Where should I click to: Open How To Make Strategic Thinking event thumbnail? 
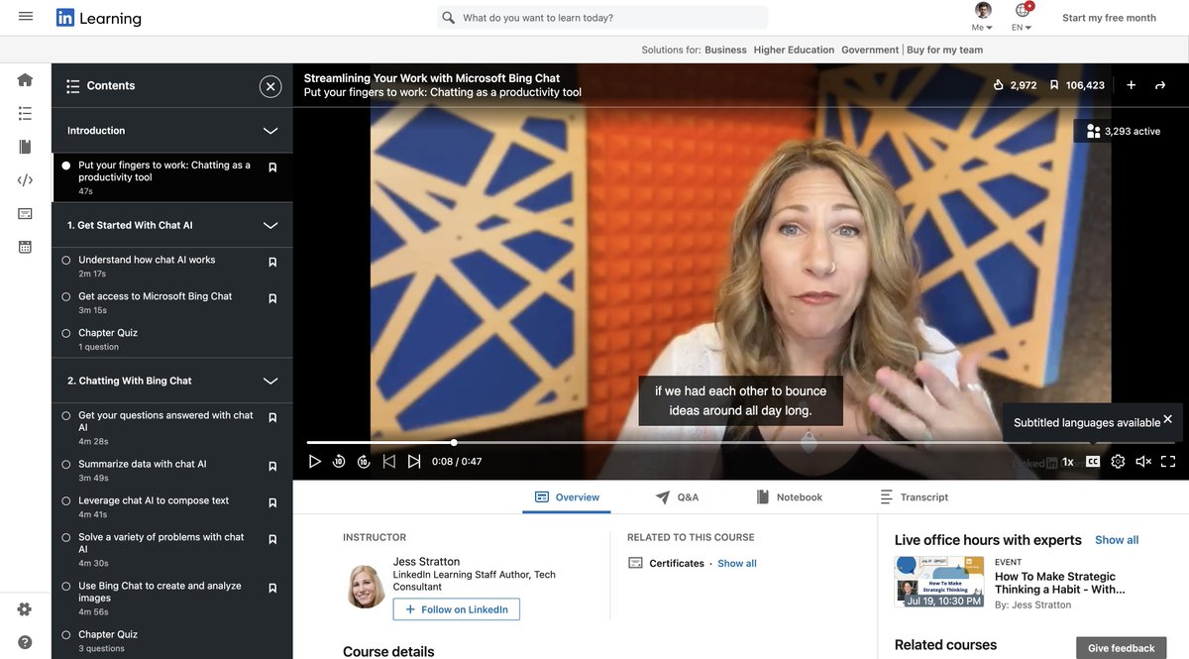pos(939,582)
